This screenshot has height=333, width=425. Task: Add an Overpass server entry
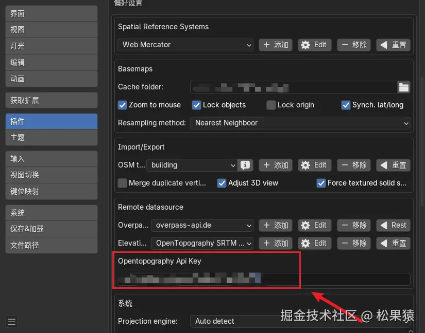276,225
